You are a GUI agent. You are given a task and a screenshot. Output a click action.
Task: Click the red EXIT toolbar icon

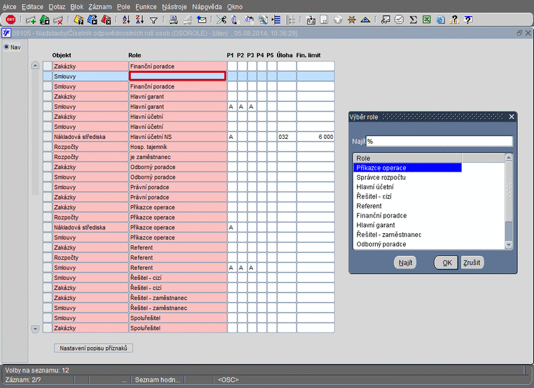pos(11,19)
